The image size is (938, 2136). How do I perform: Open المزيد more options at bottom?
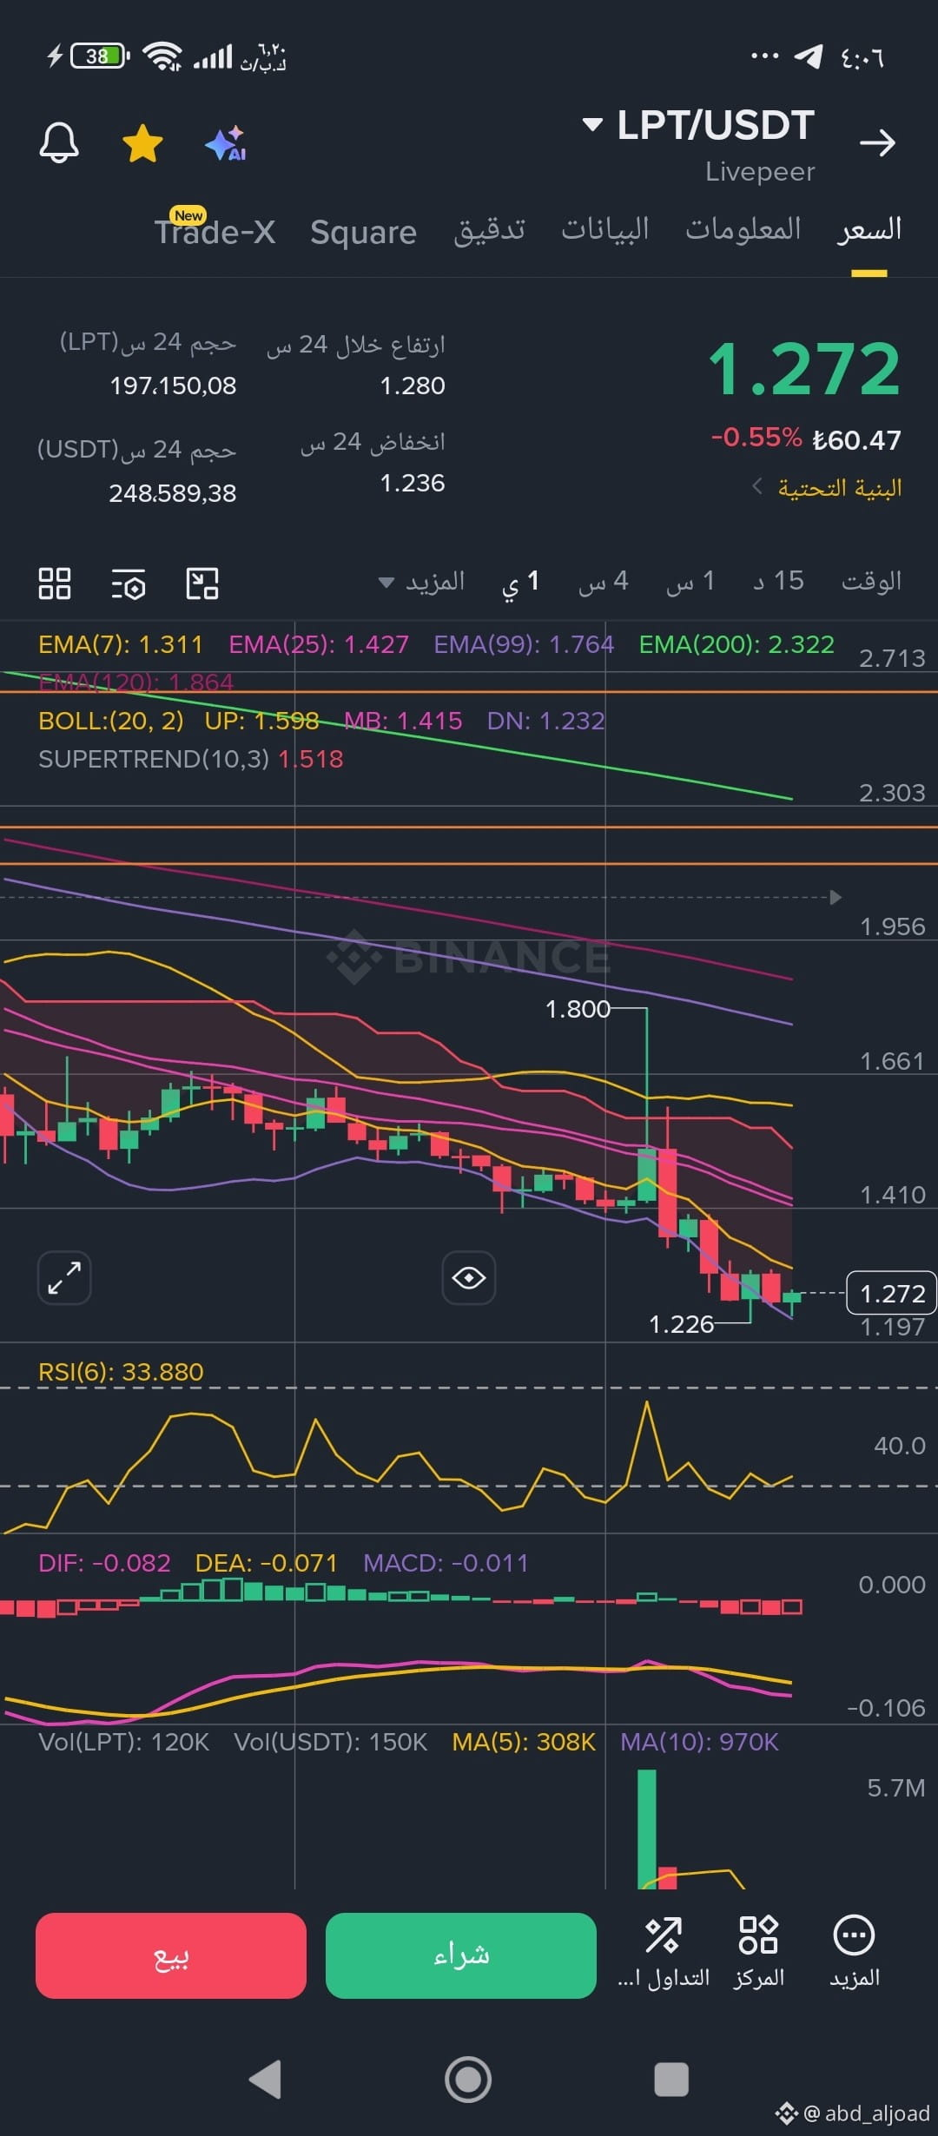coord(854,1952)
